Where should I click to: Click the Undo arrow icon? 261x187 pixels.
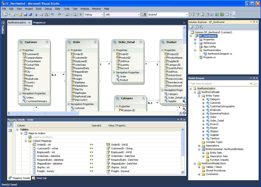point(52,15)
